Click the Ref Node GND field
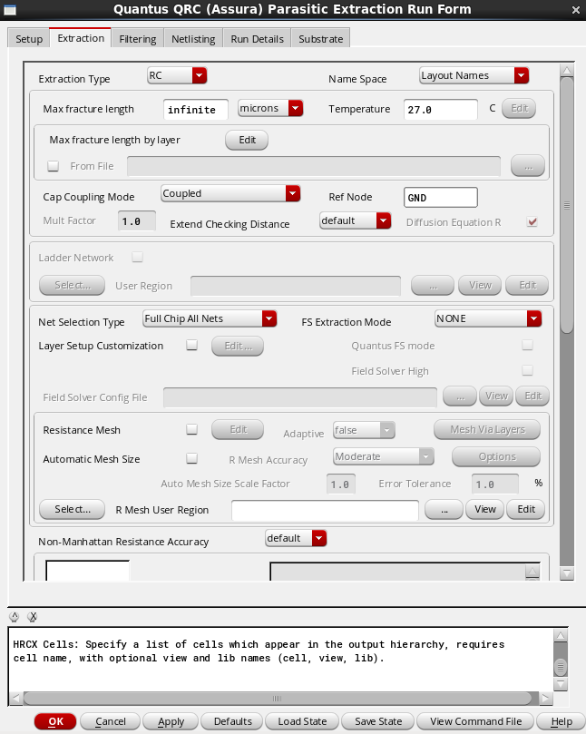 pos(441,198)
